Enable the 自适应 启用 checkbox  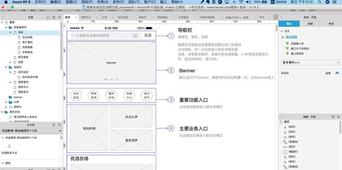322,73
